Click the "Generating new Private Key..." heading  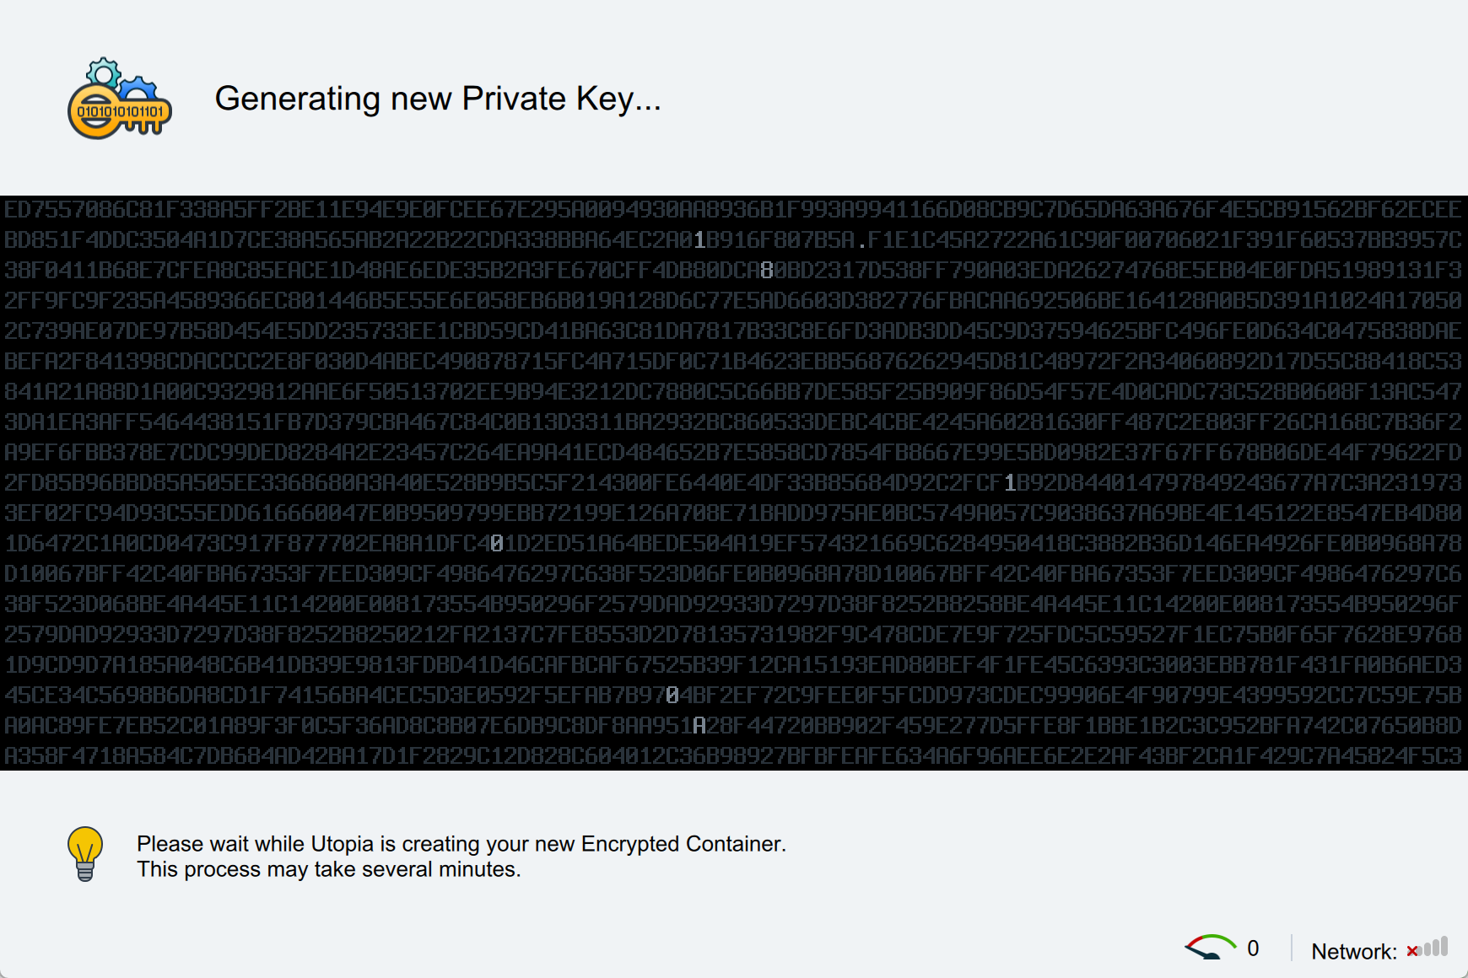pyautogui.click(x=438, y=99)
